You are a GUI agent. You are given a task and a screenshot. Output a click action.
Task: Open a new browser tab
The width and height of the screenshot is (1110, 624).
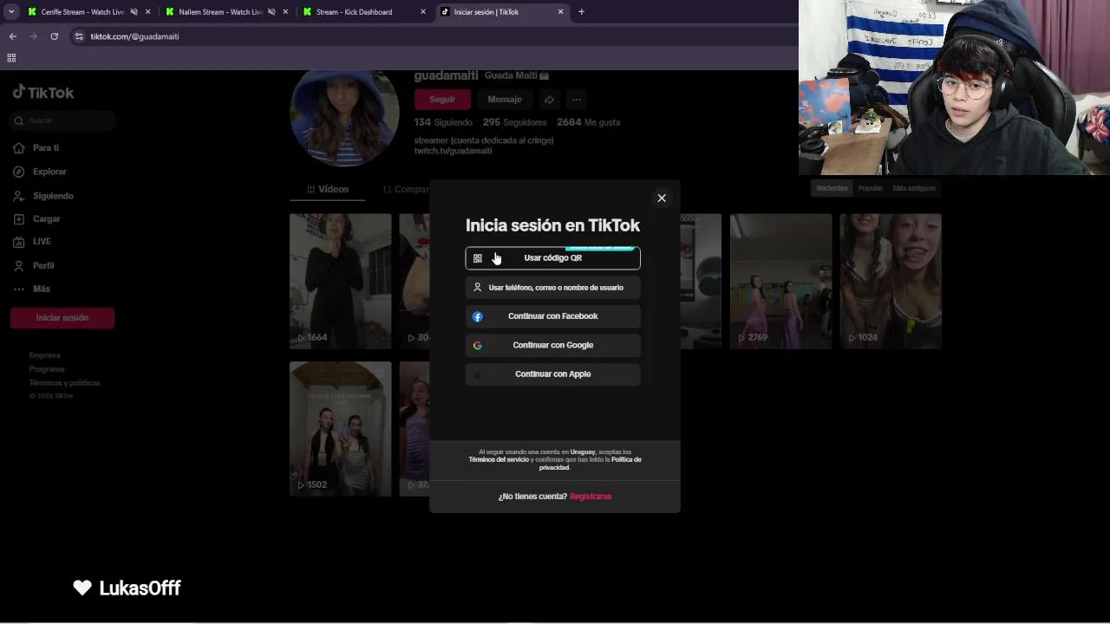[581, 12]
